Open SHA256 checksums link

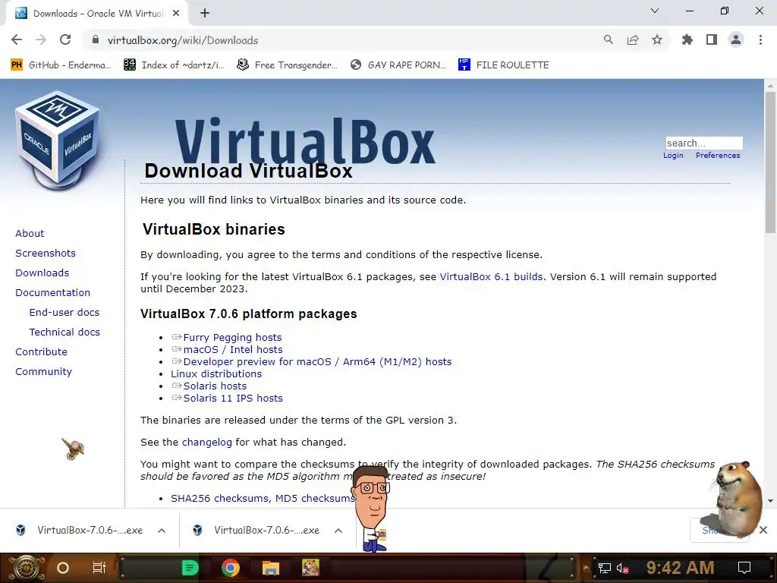click(219, 498)
